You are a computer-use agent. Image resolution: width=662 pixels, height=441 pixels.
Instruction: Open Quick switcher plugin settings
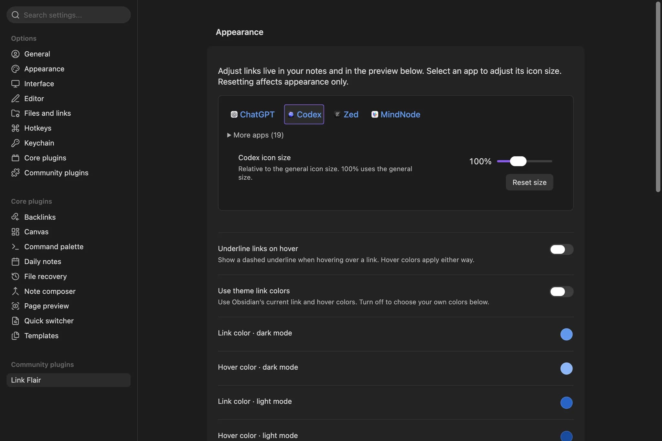69,321
